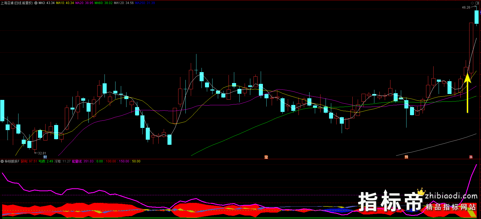The image size is (481, 219).
Task: Select the blue MA250 legend label
Action: (145, 3)
